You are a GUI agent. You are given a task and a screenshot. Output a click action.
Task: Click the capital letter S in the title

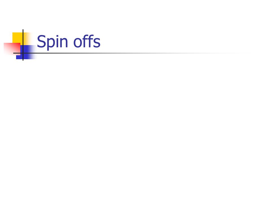[x=41, y=41]
